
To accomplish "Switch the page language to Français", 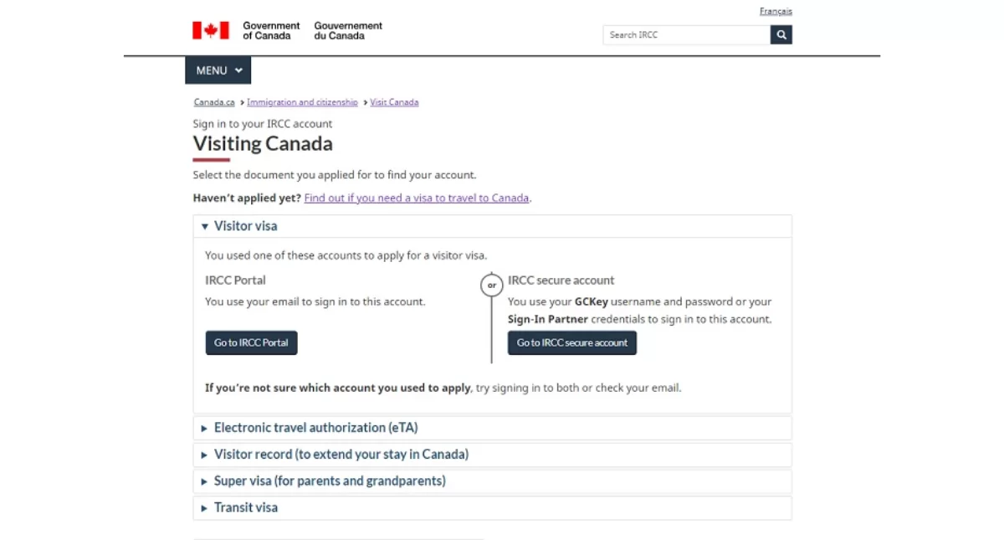I will point(776,11).
